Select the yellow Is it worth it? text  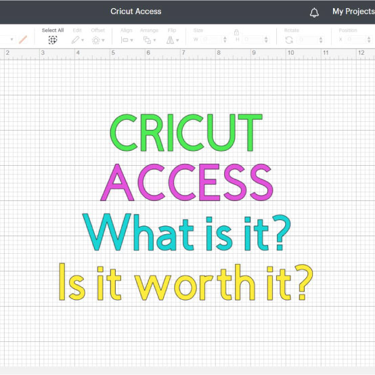click(x=186, y=282)
